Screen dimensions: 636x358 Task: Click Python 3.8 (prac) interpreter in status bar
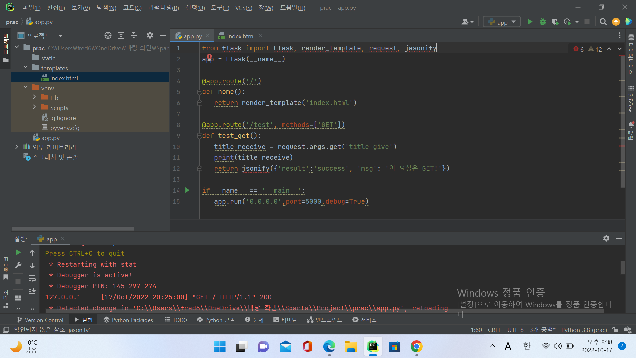coord(584,330)
